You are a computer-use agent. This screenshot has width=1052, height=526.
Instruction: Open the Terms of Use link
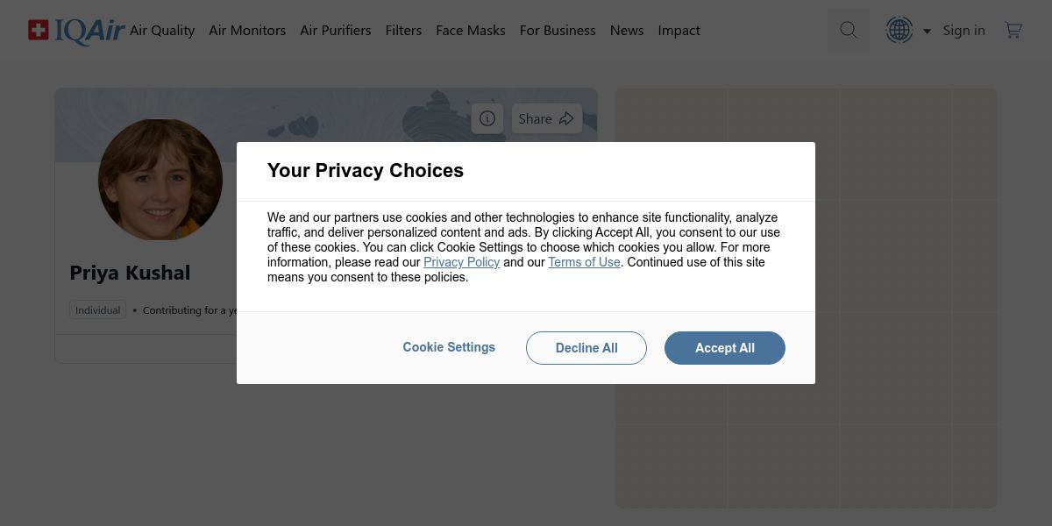click(x=584, y=262)
